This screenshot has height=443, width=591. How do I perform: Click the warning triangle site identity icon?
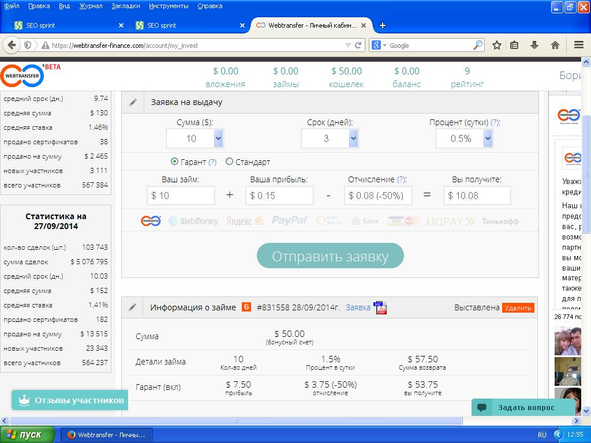45,45
